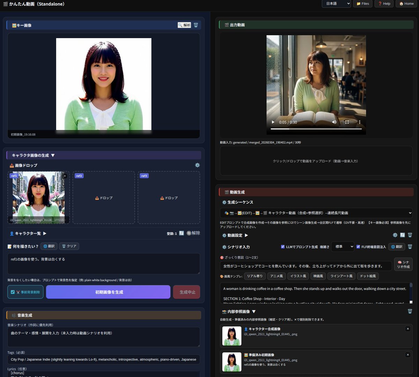Toggle LLMでプロンプト生成 checkbox
Screen dimensions: 419x377
pos(283,247)
